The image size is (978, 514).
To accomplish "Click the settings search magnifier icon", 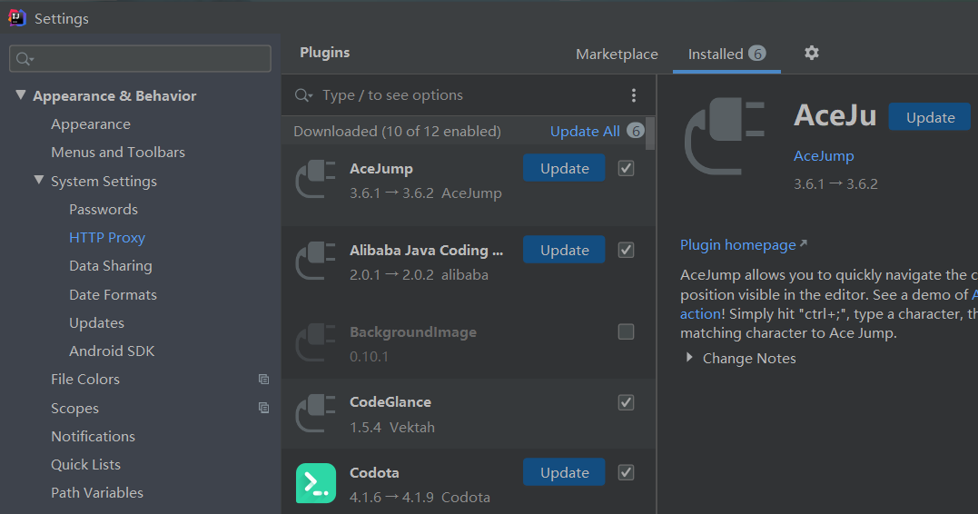I will [x=25, y=59].
